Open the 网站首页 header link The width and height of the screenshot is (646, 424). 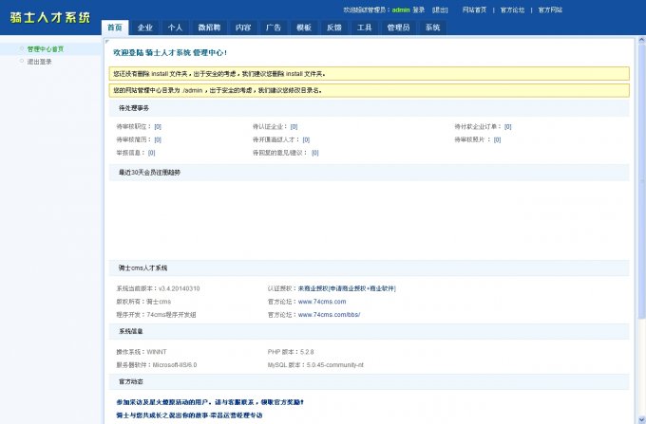coord(474,9)
